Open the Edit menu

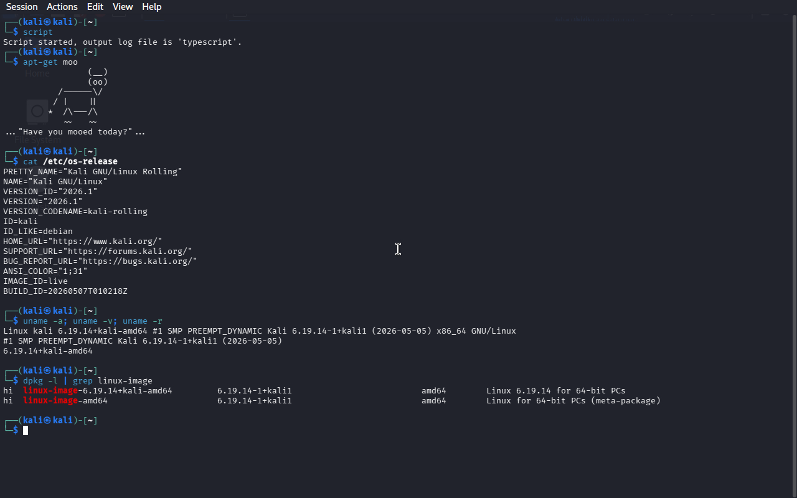tap(95, 7)
